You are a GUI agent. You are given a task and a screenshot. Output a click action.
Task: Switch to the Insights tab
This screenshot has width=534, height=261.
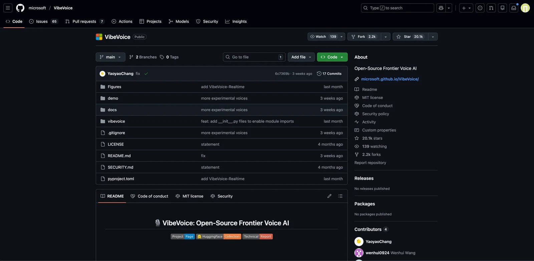point(236,21)
